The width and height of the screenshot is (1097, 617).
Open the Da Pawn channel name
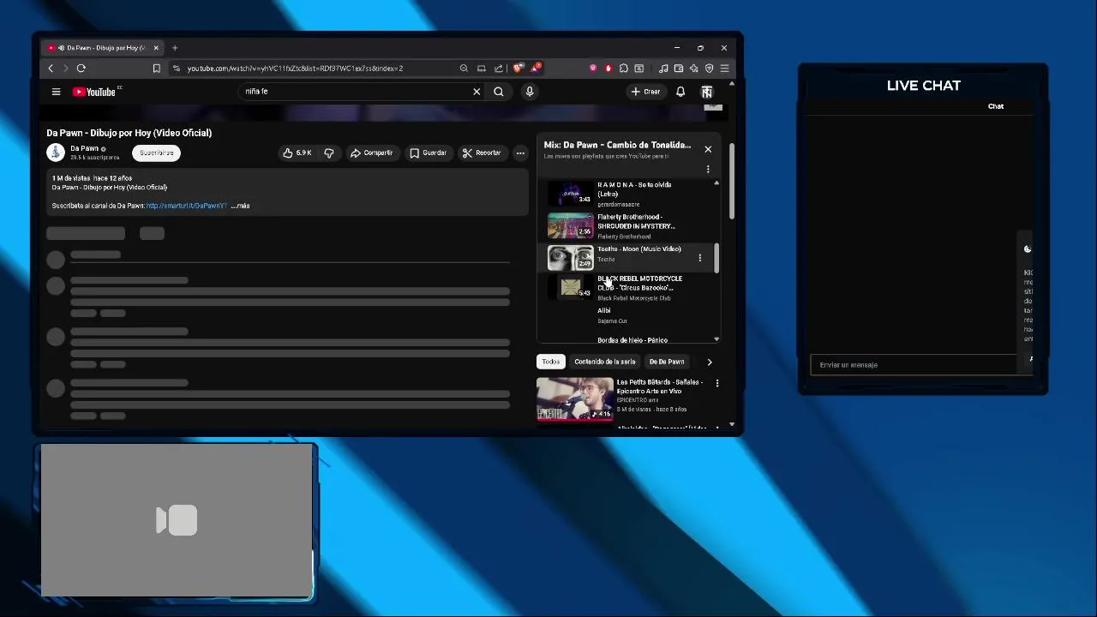(84, 148)
